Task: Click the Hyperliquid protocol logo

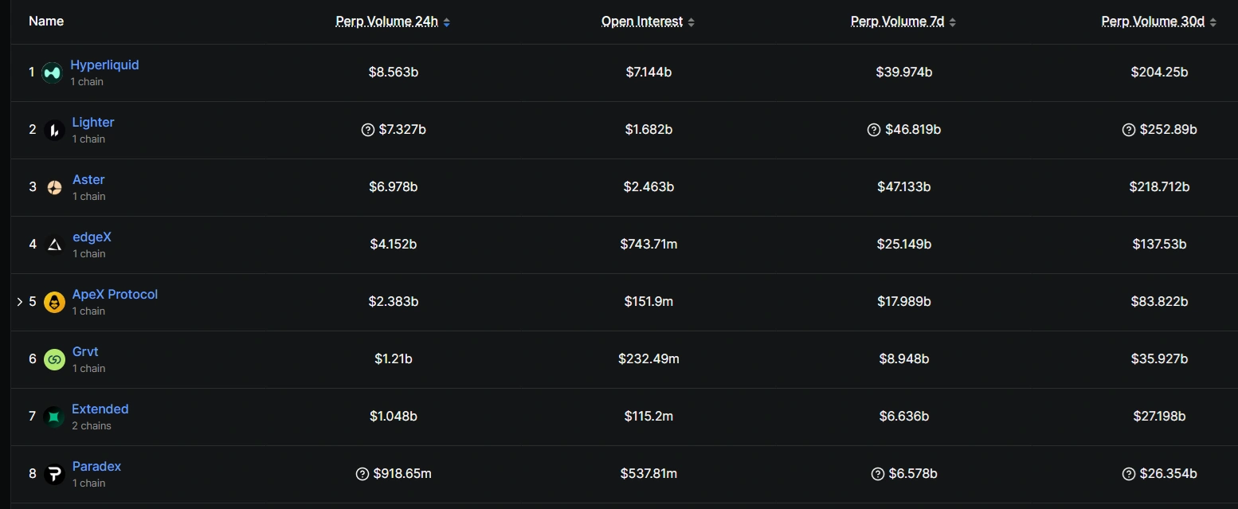Action: pyautogui.click(x=52, y=72)
